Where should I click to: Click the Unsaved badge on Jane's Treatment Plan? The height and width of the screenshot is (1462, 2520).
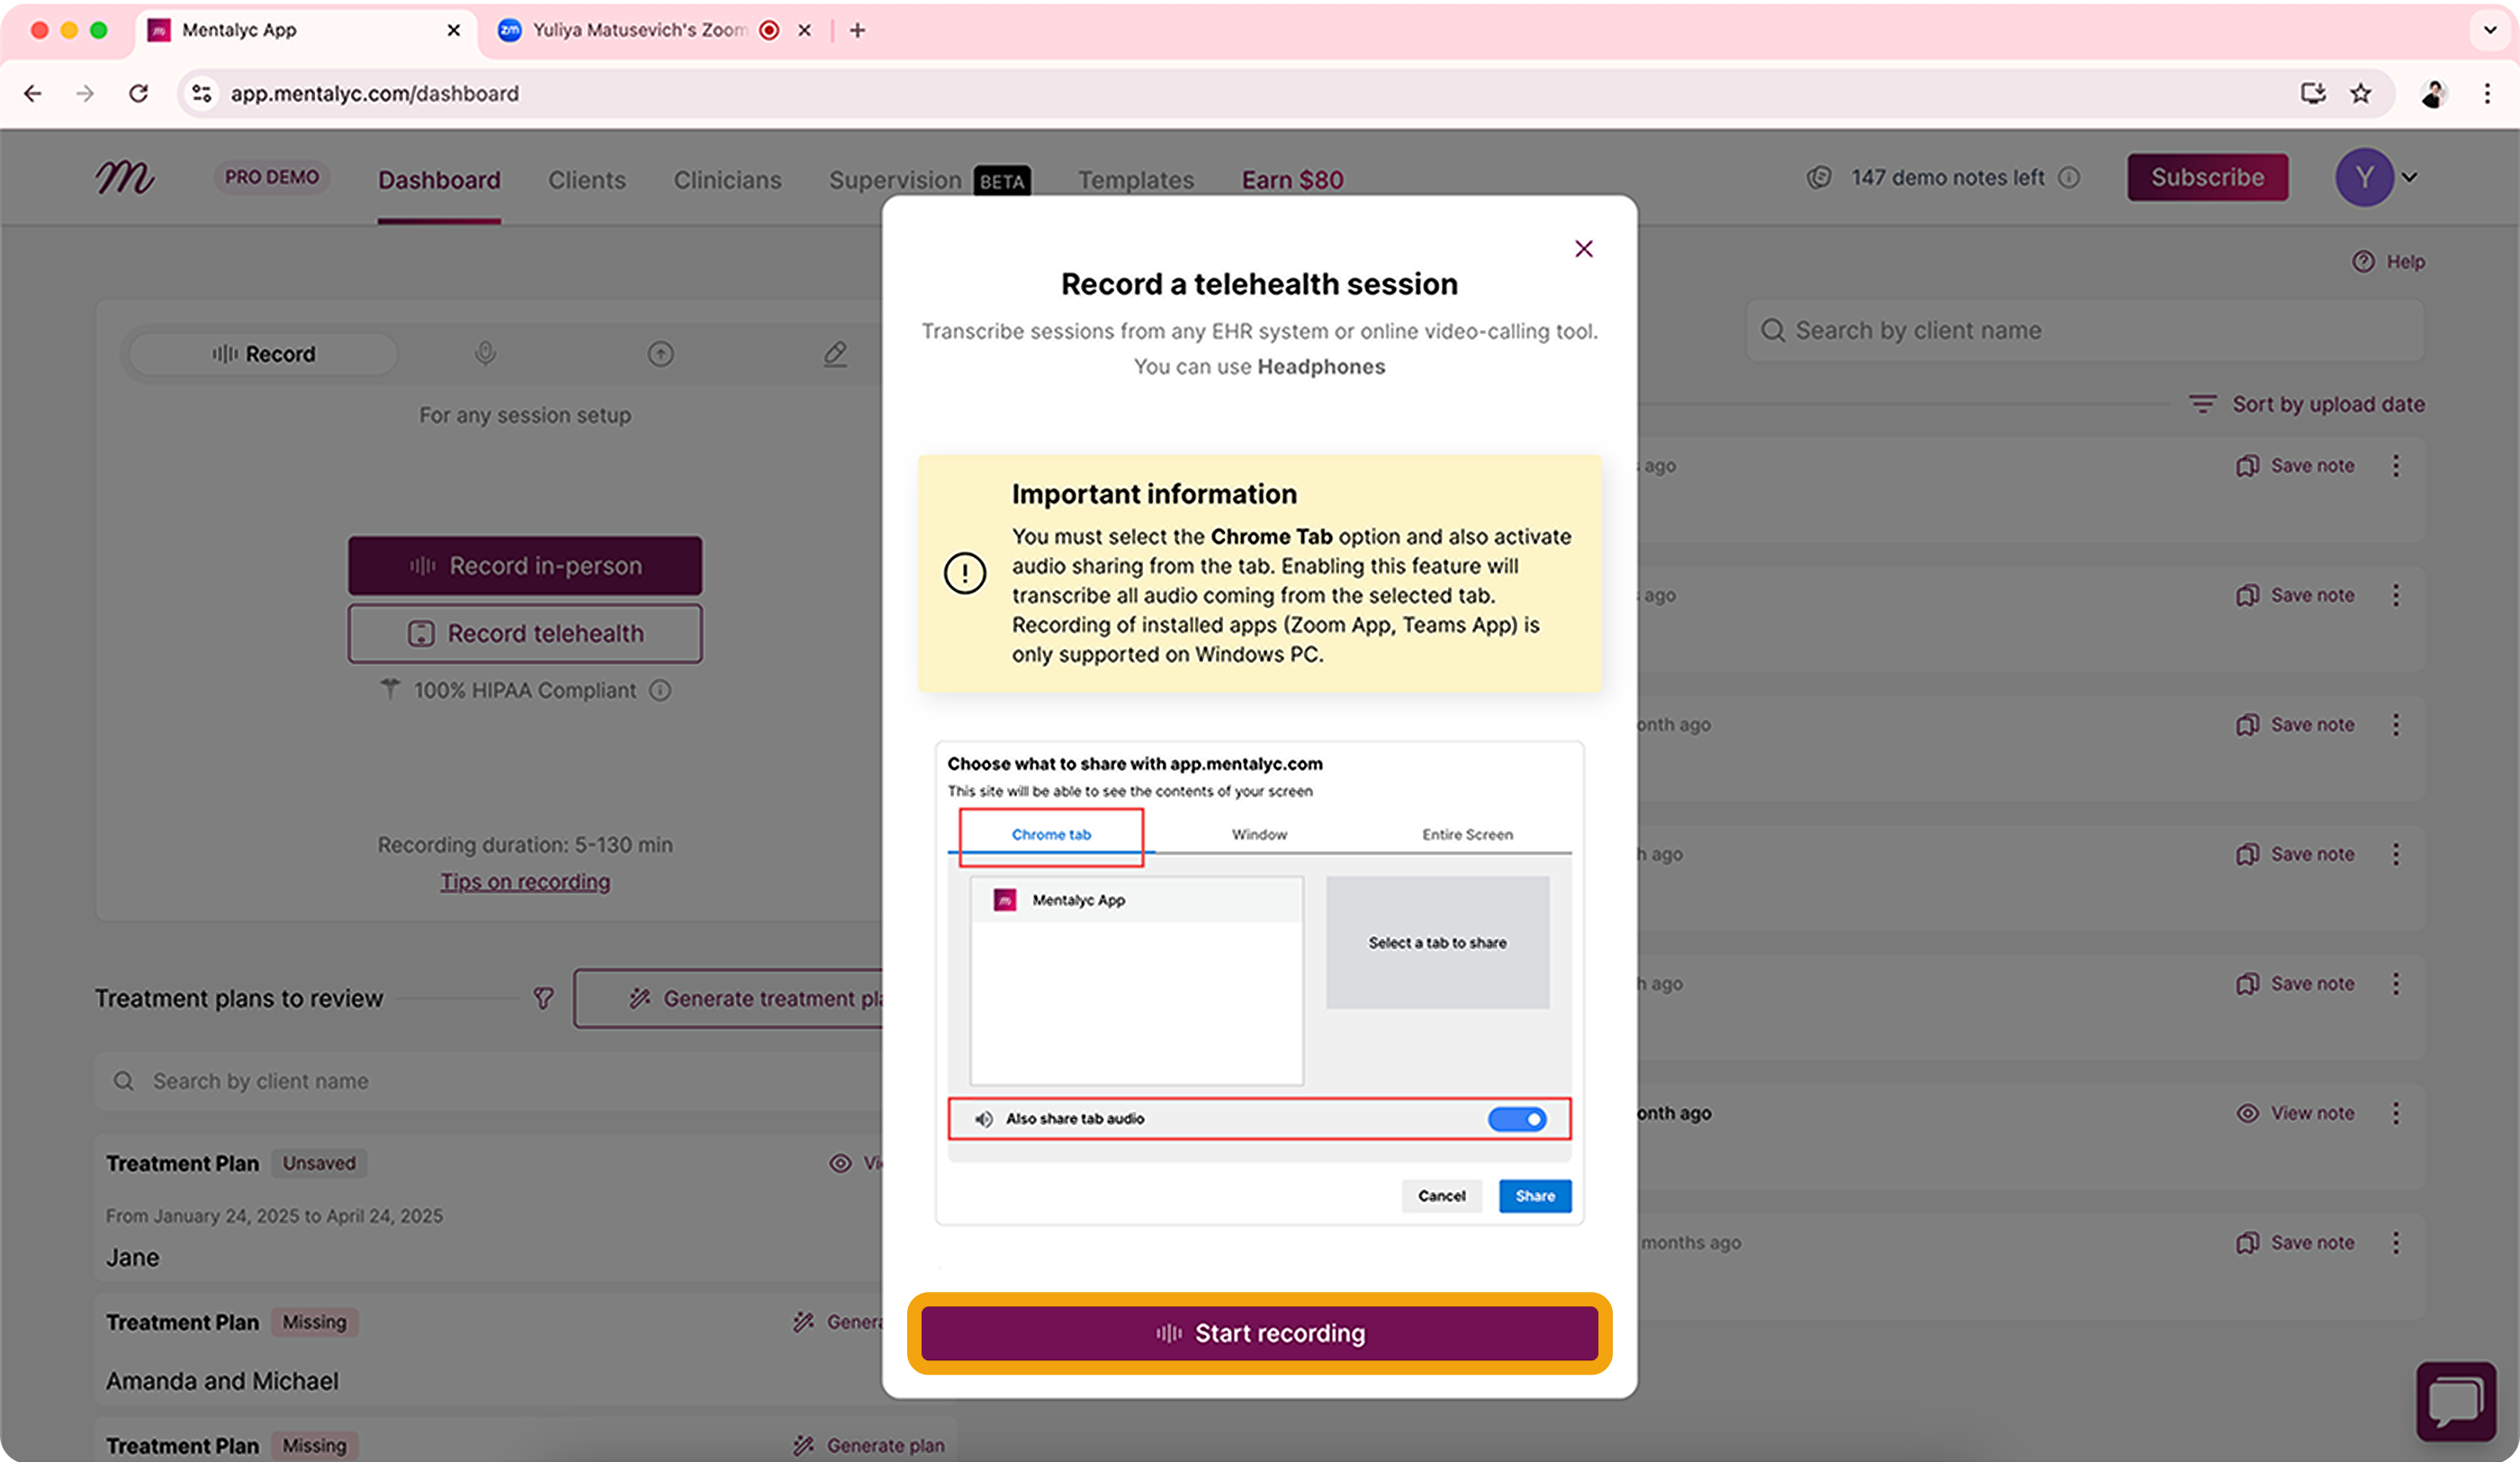pos(319,1163)
